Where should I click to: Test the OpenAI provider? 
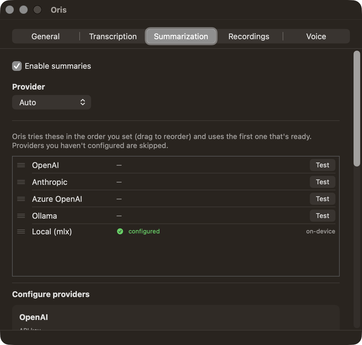pyautogui.click(x=322, y=165)
